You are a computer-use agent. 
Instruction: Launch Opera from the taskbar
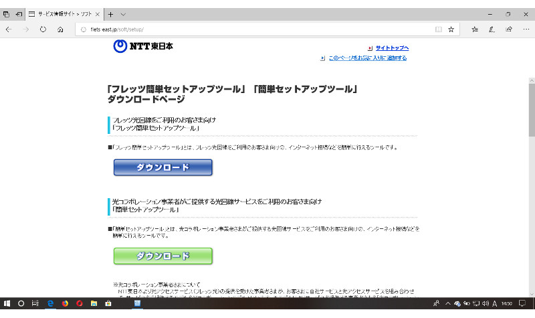click(80, 303)
